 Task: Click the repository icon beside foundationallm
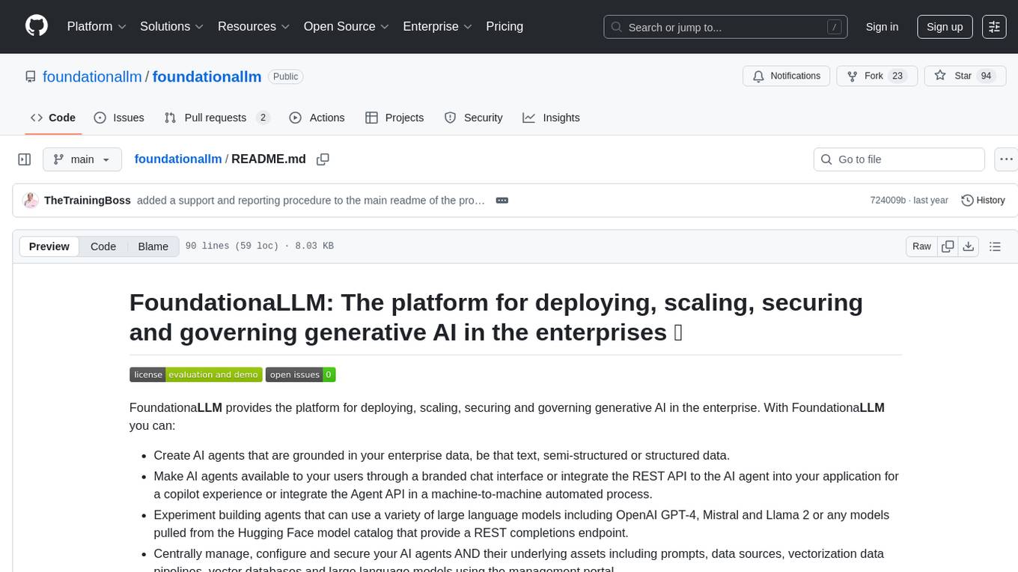click(x=31, y=76)
